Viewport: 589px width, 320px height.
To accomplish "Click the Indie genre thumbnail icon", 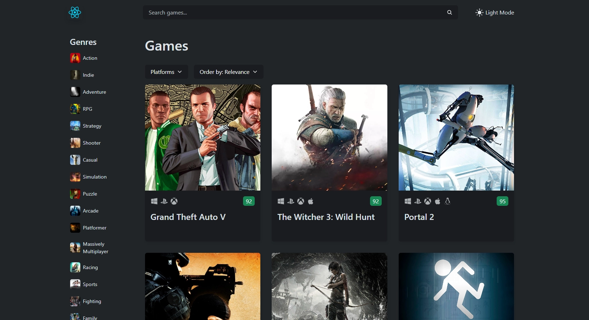I will pos(75,75).
